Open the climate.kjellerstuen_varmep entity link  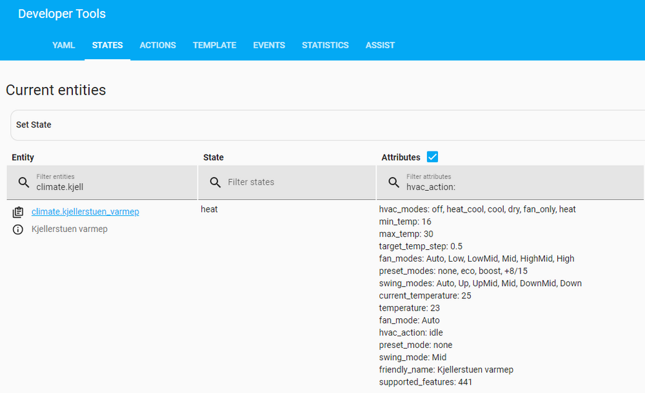[x=85, y=212]
